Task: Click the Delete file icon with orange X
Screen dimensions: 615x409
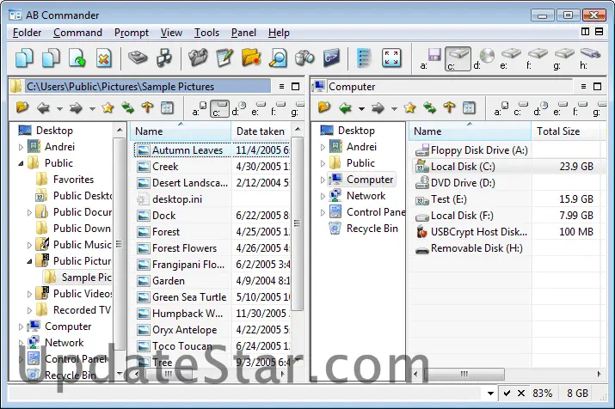Action: [x=103, y=58]
